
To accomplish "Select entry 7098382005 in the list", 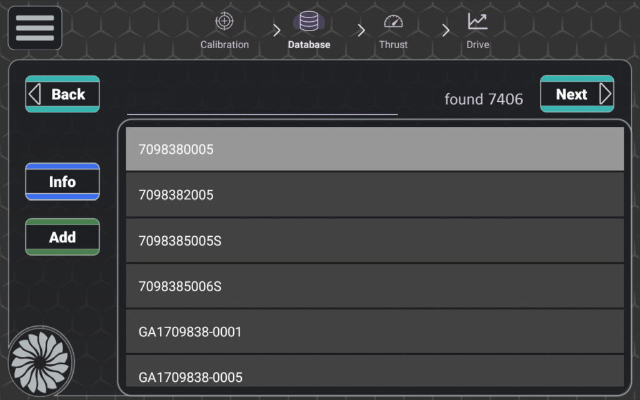I will 374,195.
